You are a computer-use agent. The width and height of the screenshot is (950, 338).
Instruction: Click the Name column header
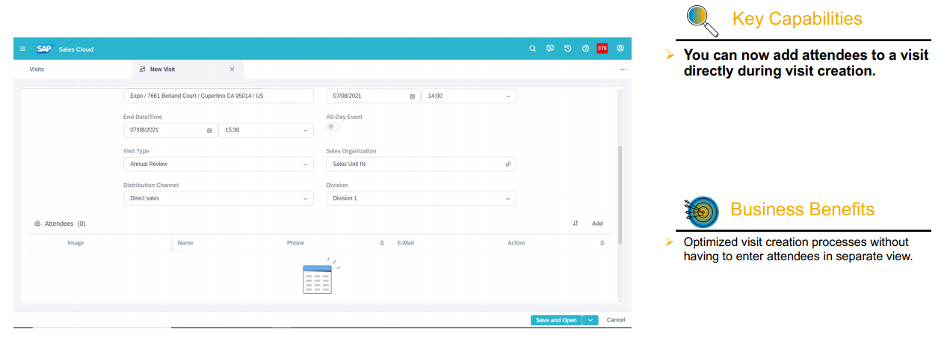coord(185,243)
